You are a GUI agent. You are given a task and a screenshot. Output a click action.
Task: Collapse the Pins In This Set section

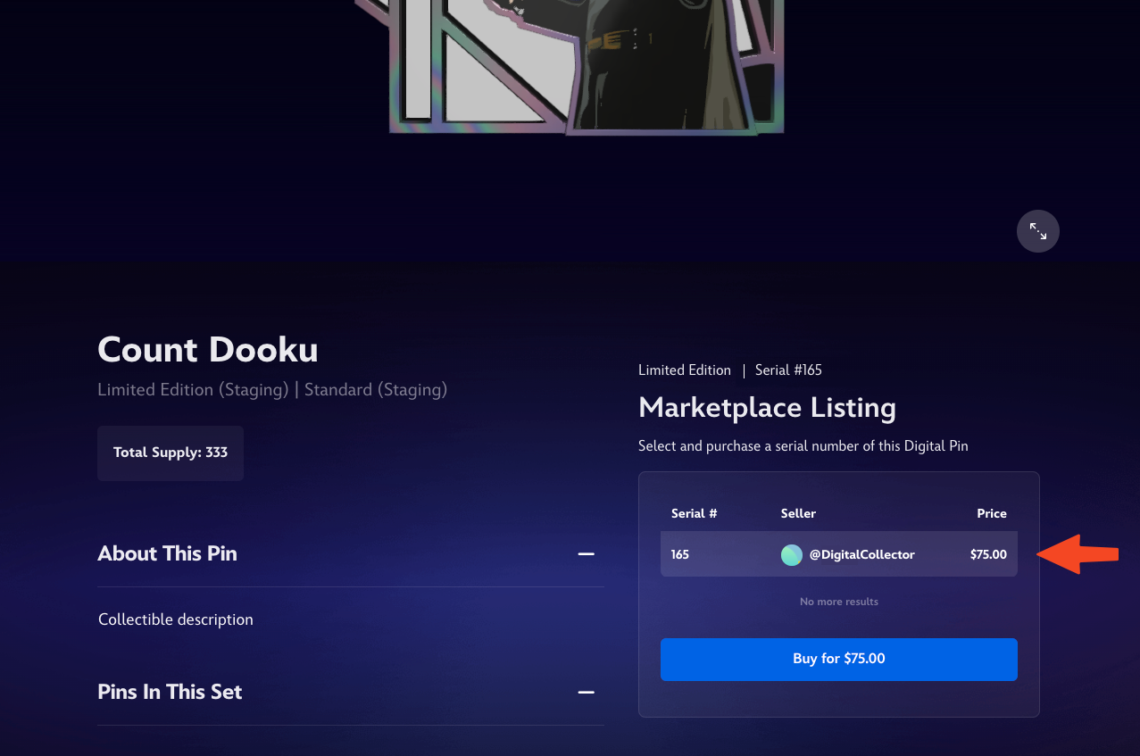click(586, 693)
